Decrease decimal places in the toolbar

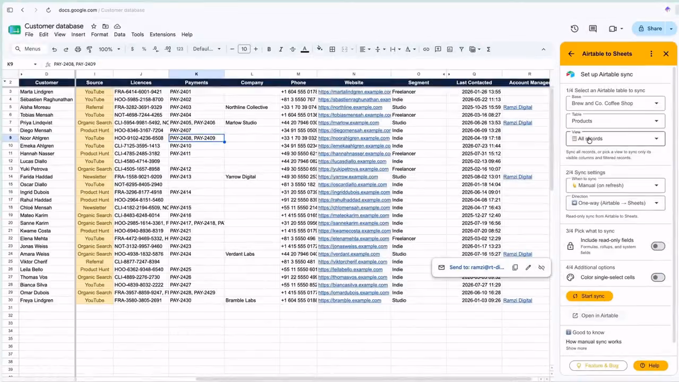(x=156, y=49)
